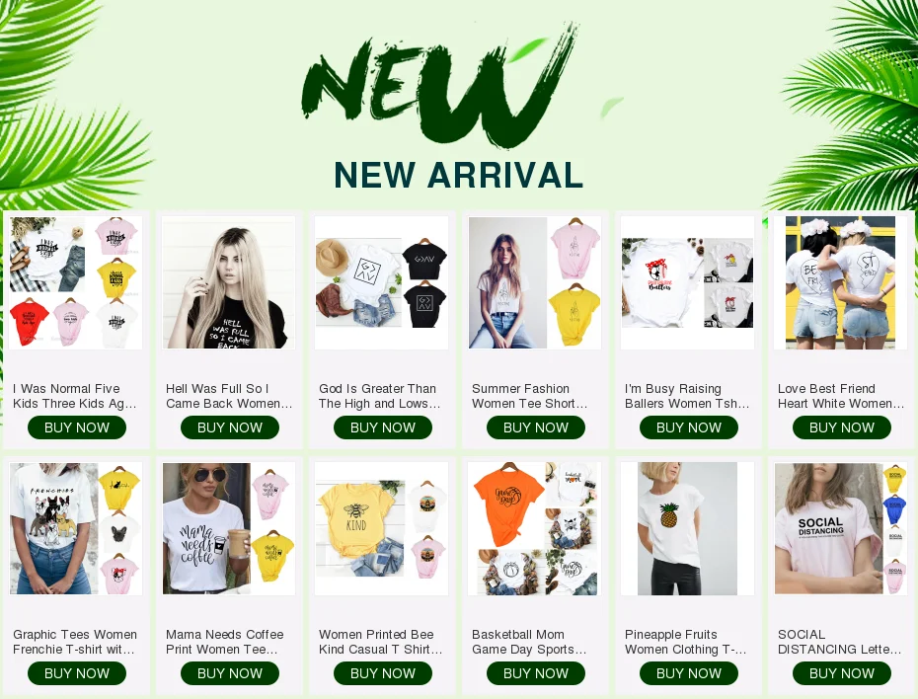The image size is (918, 699).
Task: Buy the Pineapple Fruits Women Clothing shirt
Action: (689, 673)
